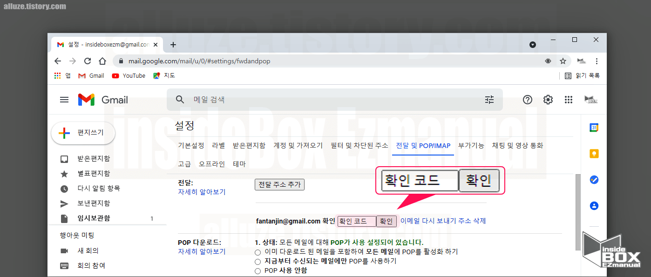Compose mail with 편지쓰기 button
The height and width of the screenshot is (277, 651).
click(x=83, y=133)
